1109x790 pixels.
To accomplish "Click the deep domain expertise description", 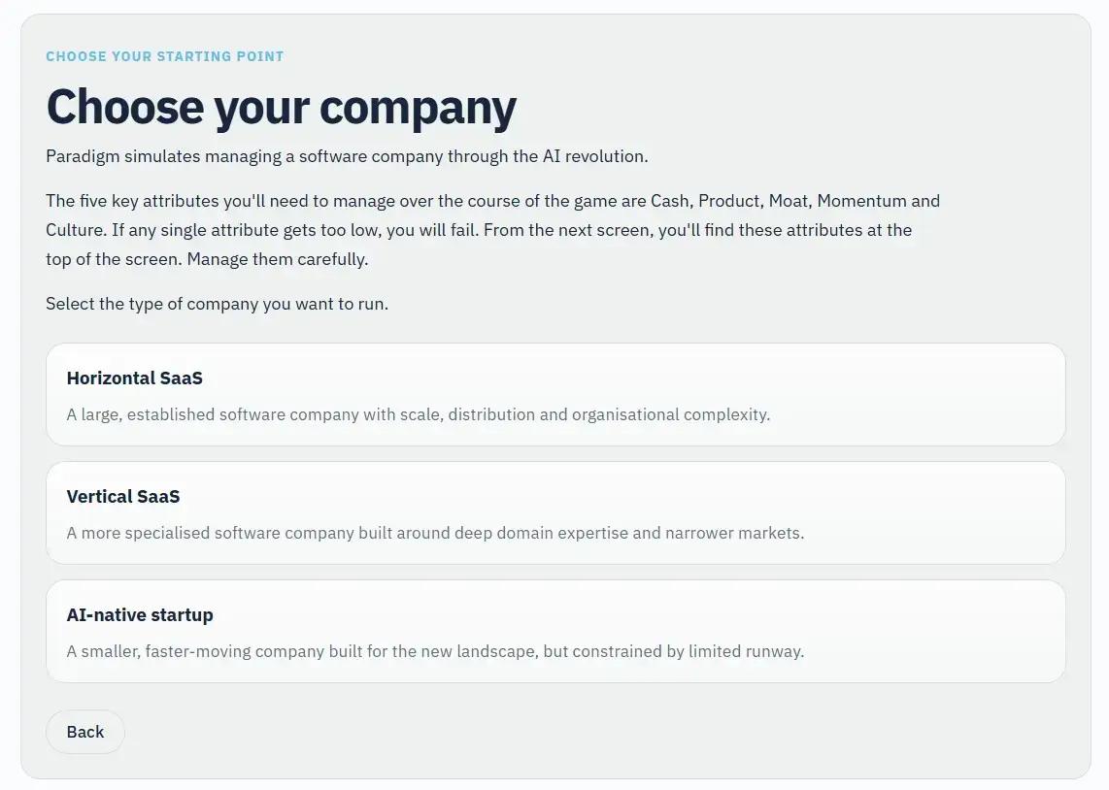I will tap(435, 532).
